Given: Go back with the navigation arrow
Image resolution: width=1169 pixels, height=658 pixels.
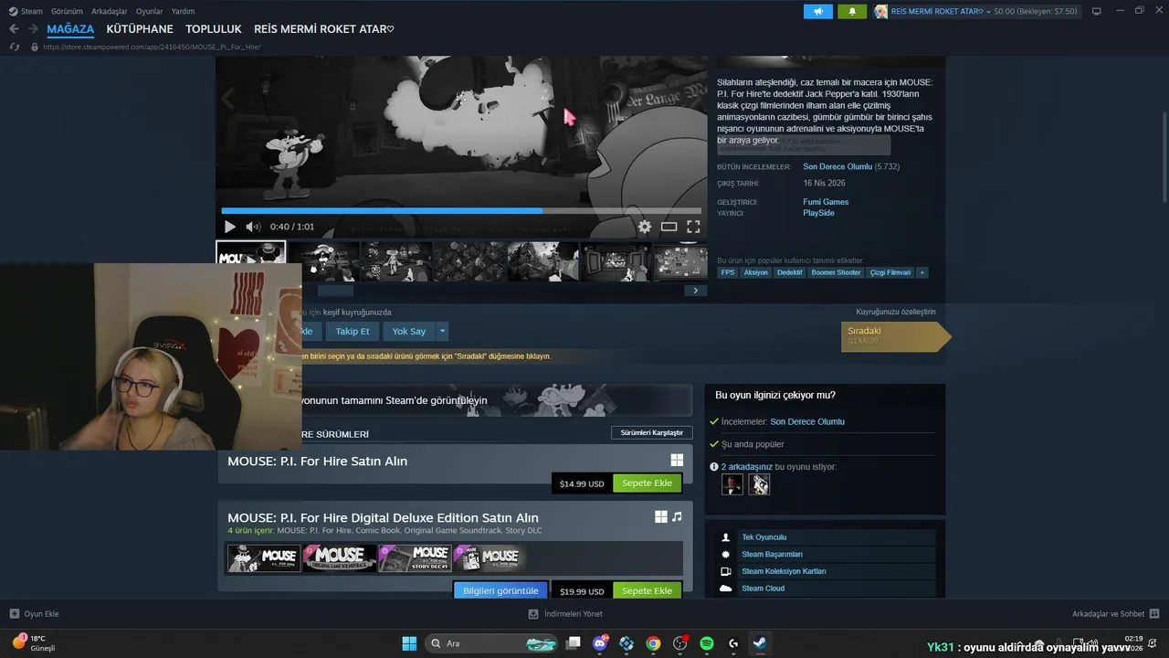Looking at the screenshot, I should (x=14, y=29).
